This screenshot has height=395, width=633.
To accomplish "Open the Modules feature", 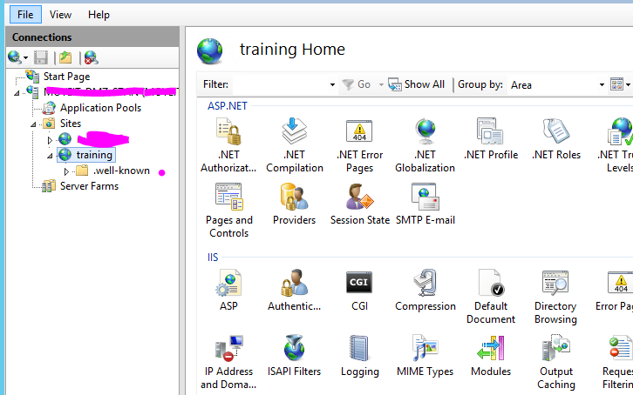I will pyautogui.click(x=491, y=355).
